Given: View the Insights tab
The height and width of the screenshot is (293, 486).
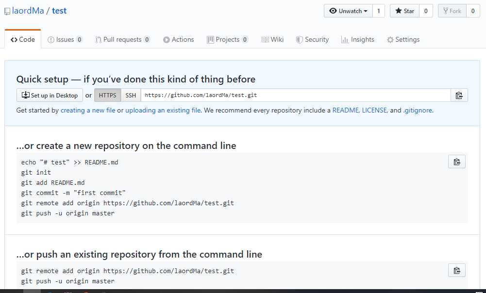Looking at the screenshot, I should coord(358,39).
